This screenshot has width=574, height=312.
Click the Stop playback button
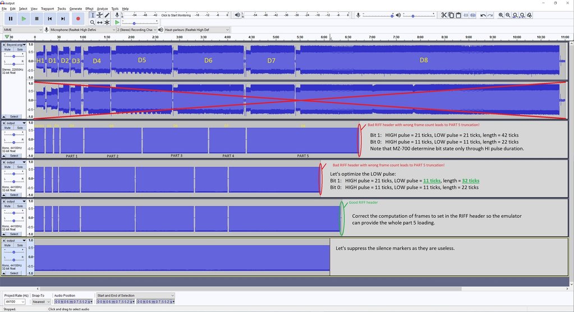pos(37,18)
